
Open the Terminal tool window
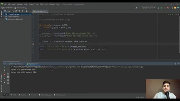tap(33, 95)
